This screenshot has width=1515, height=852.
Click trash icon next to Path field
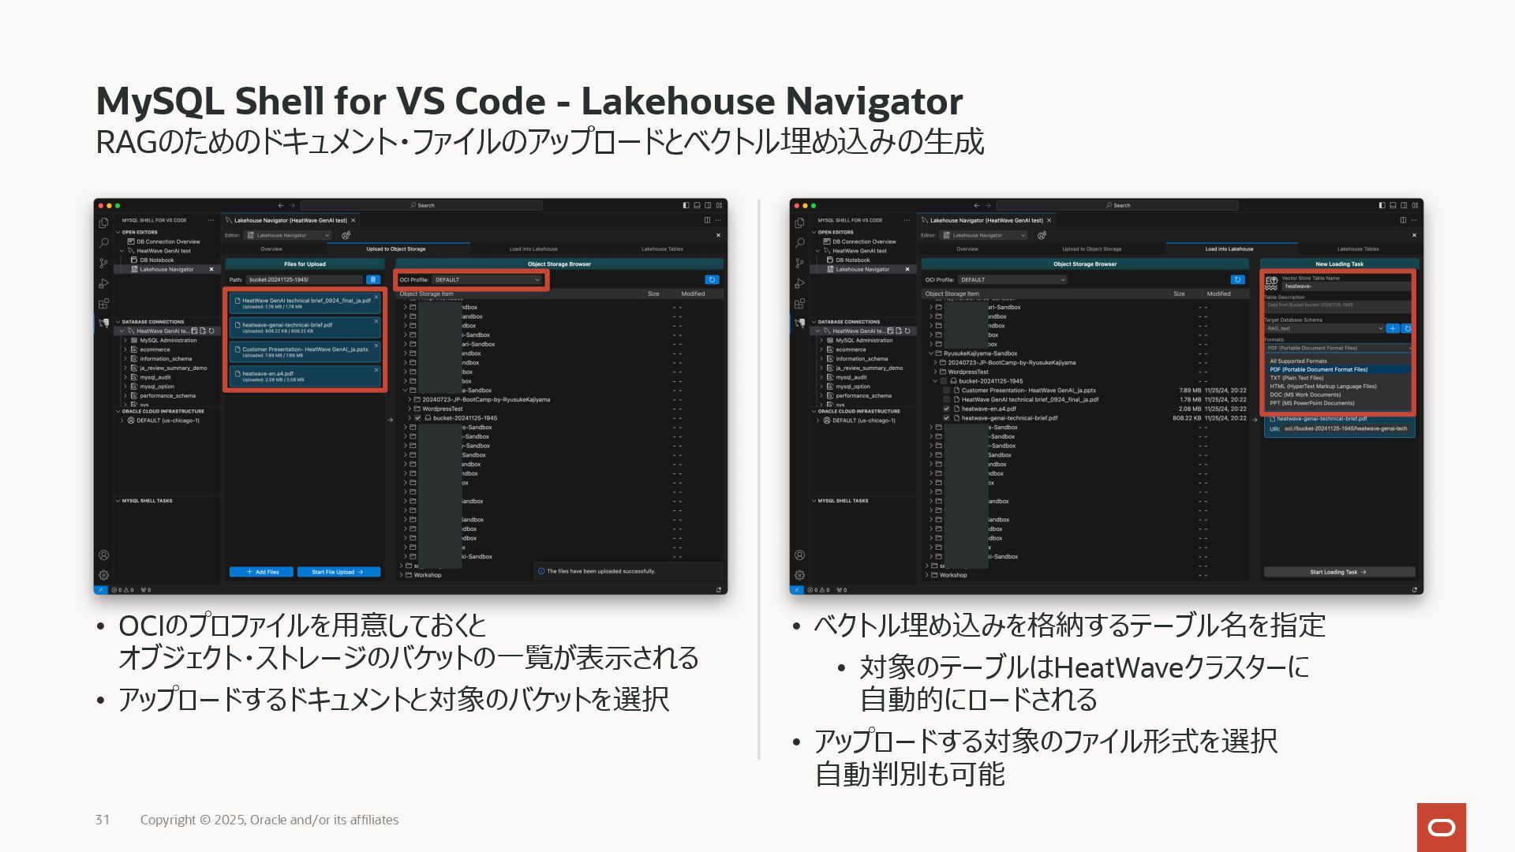click(373, 280)
